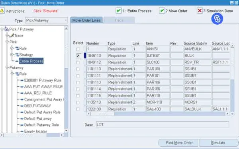Screen dimensions: 239x149
Task: Check the Select box for order 1049112
Action: [78, 62]
